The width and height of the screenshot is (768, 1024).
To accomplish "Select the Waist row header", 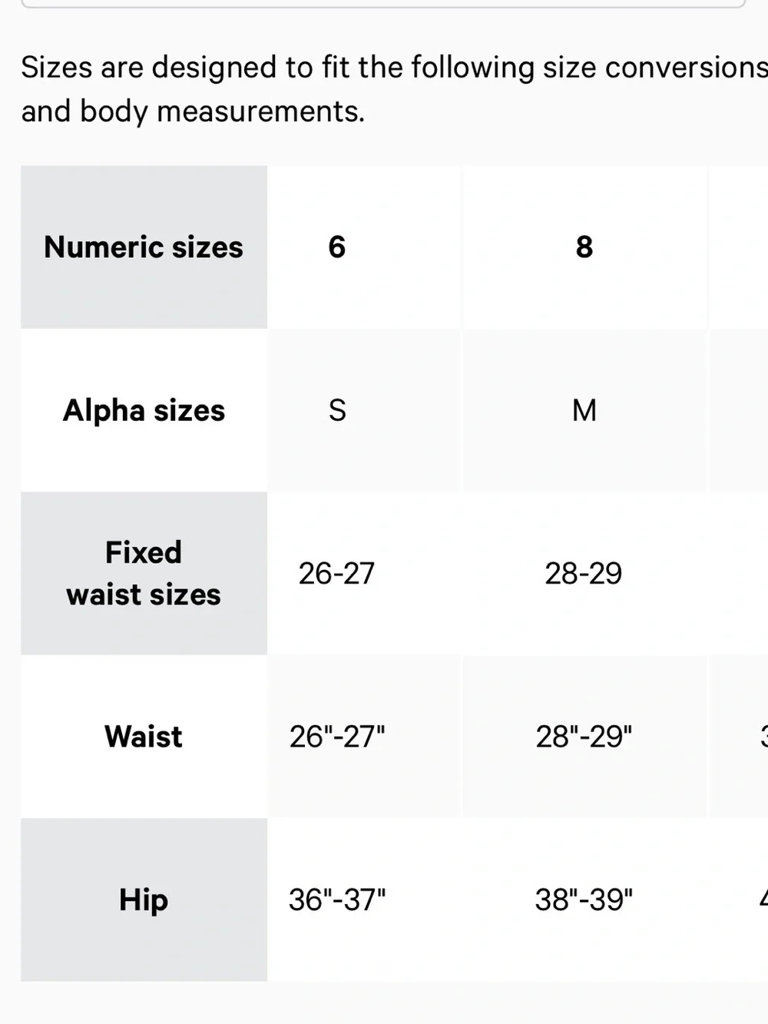I will click(x=144, y=737).
